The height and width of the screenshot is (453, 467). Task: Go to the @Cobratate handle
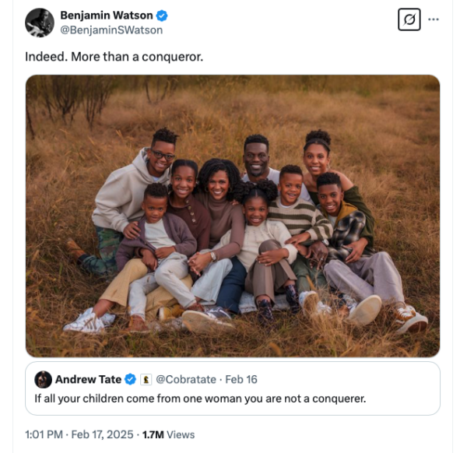click(186, 380)
